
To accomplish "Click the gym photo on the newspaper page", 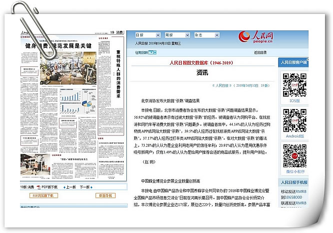I will (68, 68).
